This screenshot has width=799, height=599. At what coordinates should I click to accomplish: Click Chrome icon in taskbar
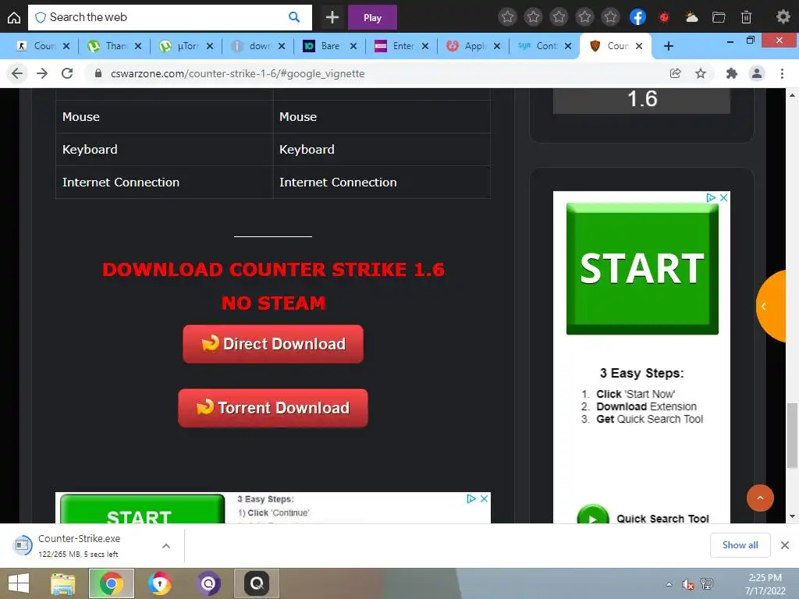[111, 583]
